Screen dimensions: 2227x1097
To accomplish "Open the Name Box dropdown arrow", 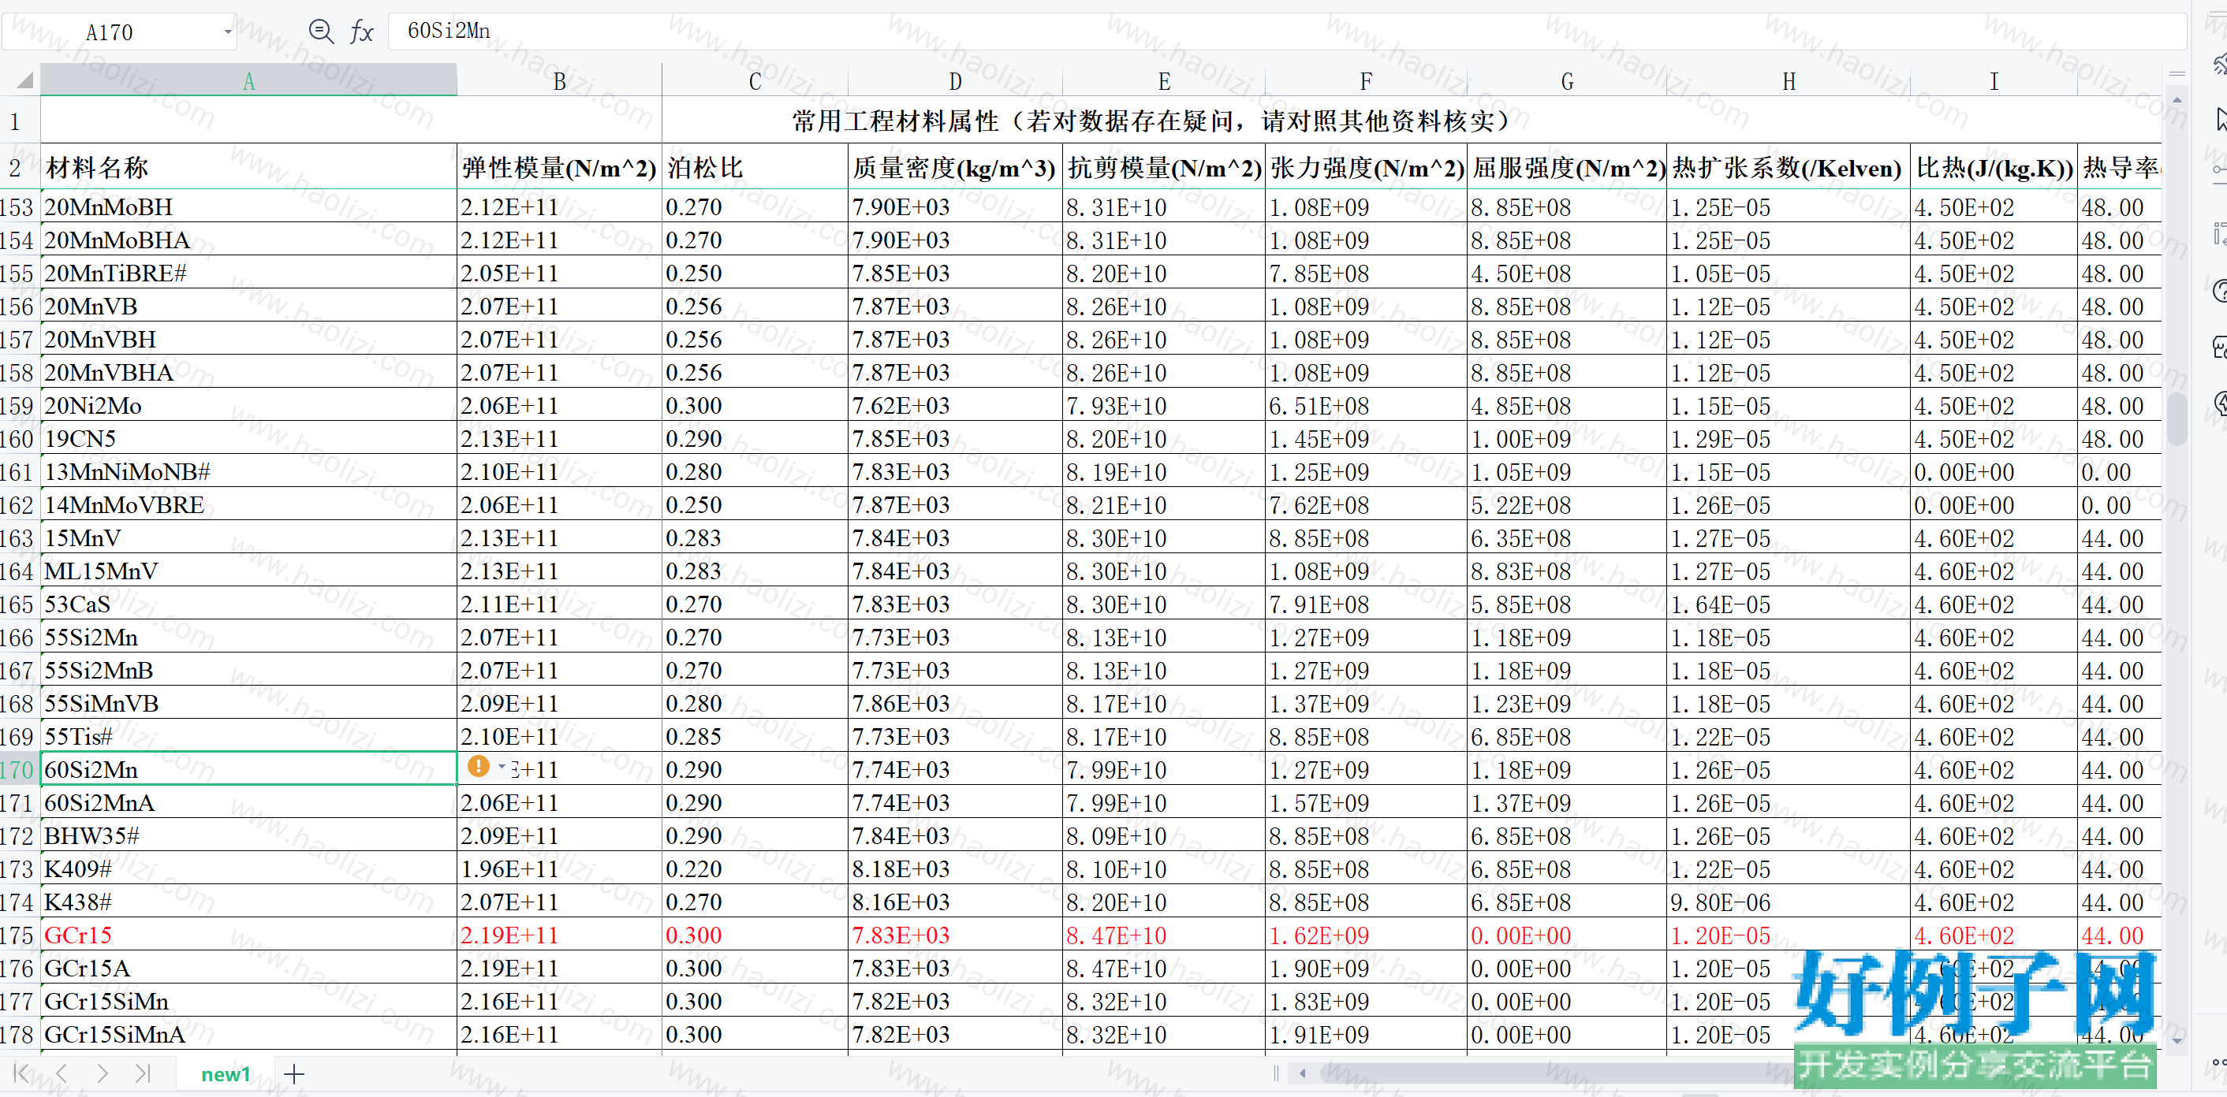I will click(x=227, y=32).
